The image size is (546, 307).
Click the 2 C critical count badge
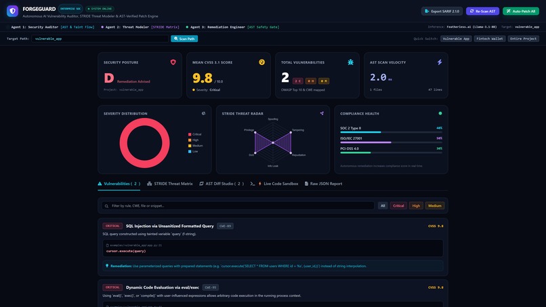pyautogui.click(x=297, y=81)
